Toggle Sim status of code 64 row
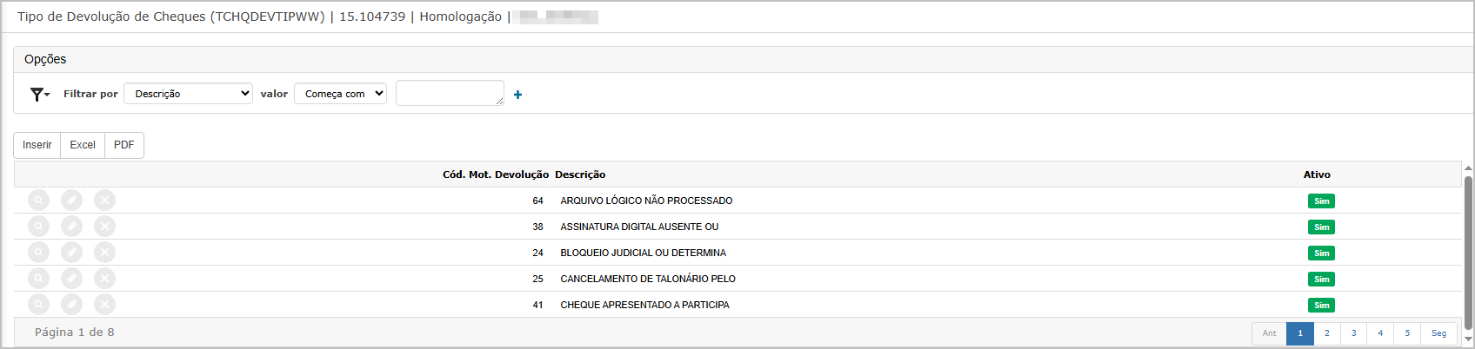 tap(1321, 201)
